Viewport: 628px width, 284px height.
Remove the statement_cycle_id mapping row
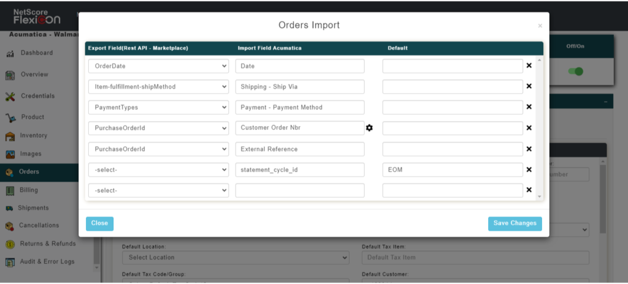pyautogui.click(x=529, y=170)
